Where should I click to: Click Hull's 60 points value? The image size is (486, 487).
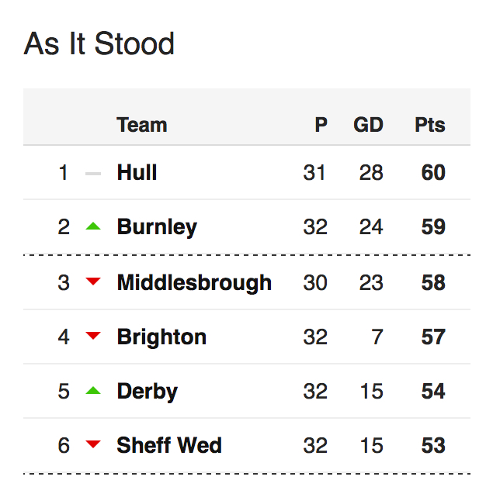click(433, 172)
